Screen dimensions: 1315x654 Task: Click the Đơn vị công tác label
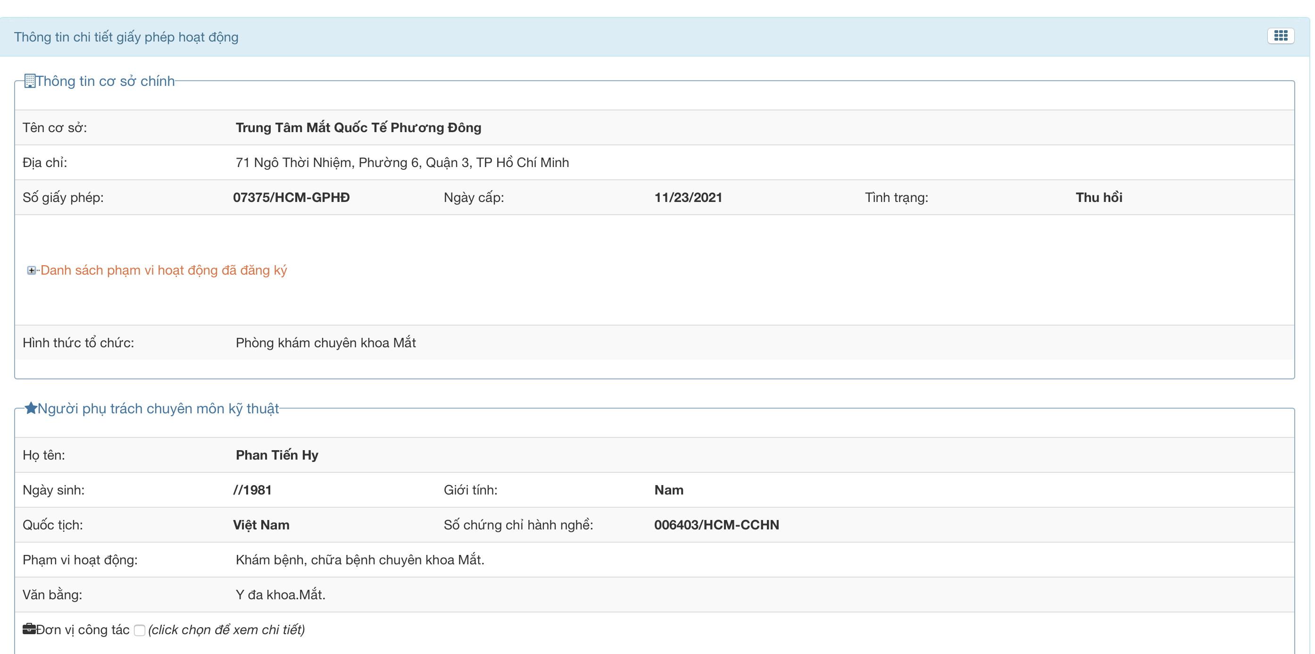pyautogui.click(x=83, y=630)
